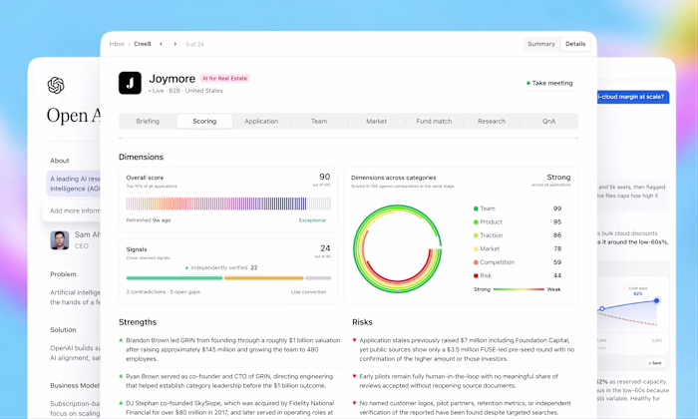Screen dimensions: 698x419
Task: Open the Cree8 breadcrumb
Action: [143, 44]
